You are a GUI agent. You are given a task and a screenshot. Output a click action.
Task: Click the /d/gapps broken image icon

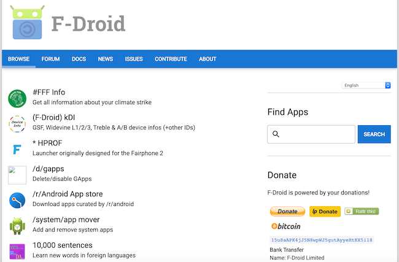click(17, 175)
